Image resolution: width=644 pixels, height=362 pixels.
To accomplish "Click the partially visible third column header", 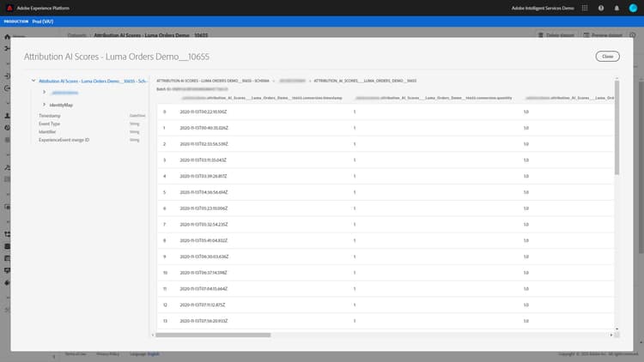I will click(569, 98).
